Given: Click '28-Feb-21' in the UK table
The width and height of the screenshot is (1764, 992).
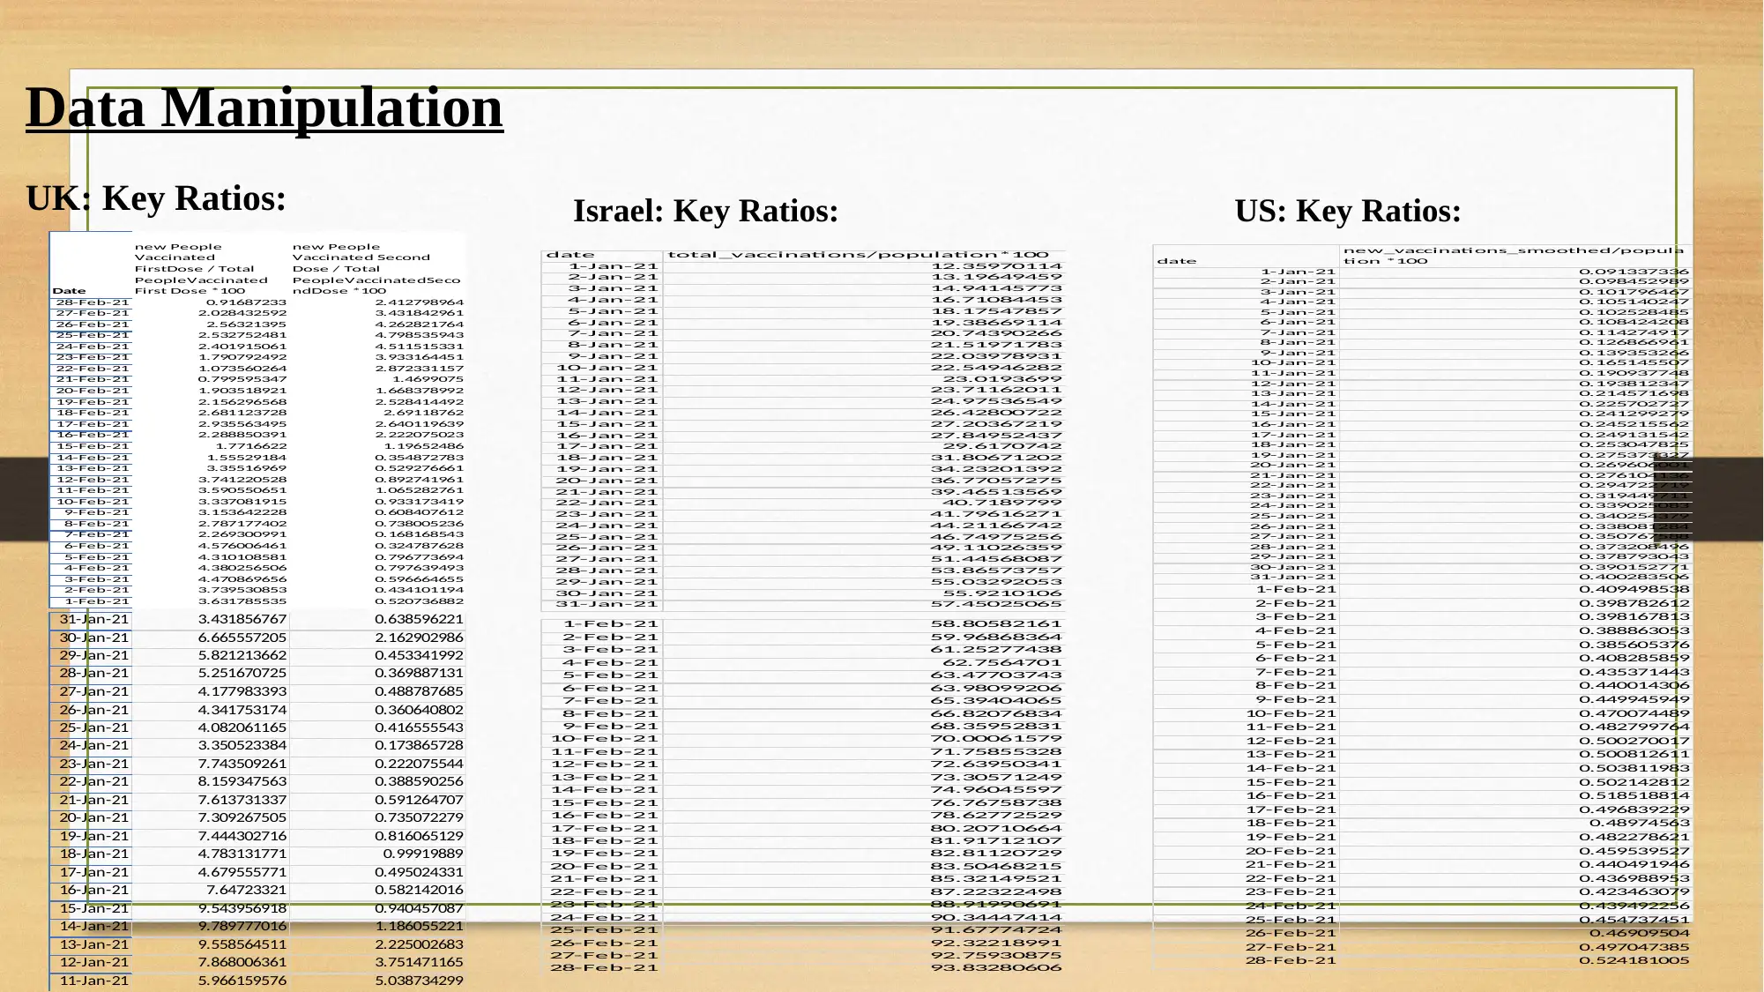Looking at the screenshot, I should tap(92, 302).
